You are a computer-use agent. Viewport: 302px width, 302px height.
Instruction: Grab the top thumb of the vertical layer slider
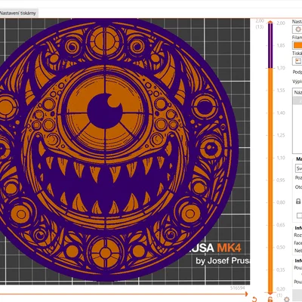click(x=270, y=23)
